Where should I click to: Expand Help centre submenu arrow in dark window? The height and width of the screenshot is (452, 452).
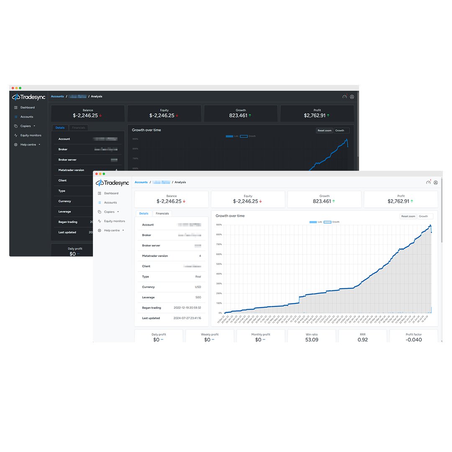(39, 145)
